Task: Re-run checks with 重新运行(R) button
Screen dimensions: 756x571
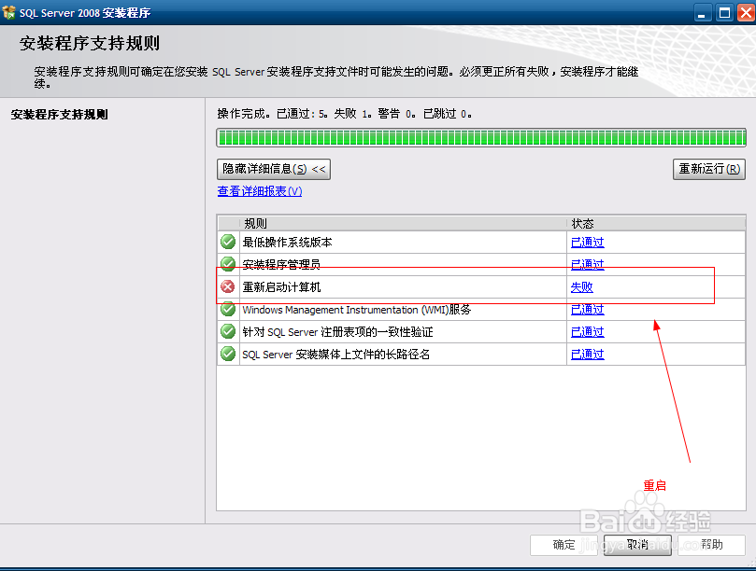Action: (708, 170)
